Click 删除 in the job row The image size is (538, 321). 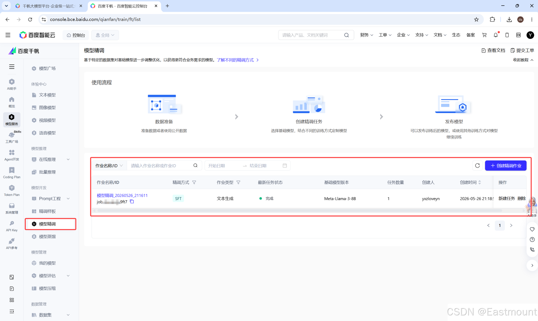521,198
